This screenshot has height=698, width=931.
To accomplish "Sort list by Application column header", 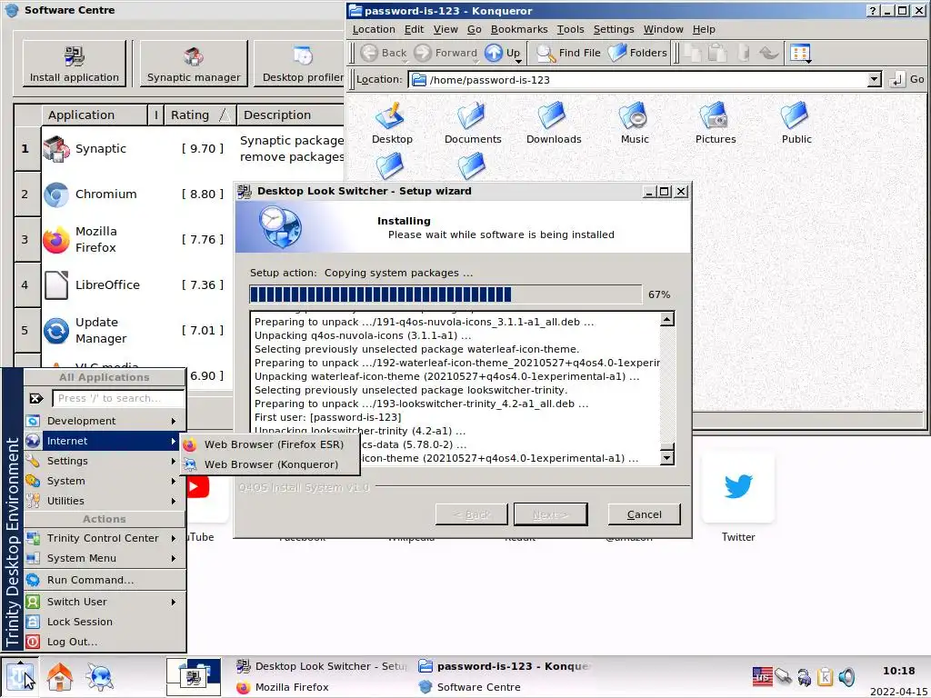I will [94, 115].
